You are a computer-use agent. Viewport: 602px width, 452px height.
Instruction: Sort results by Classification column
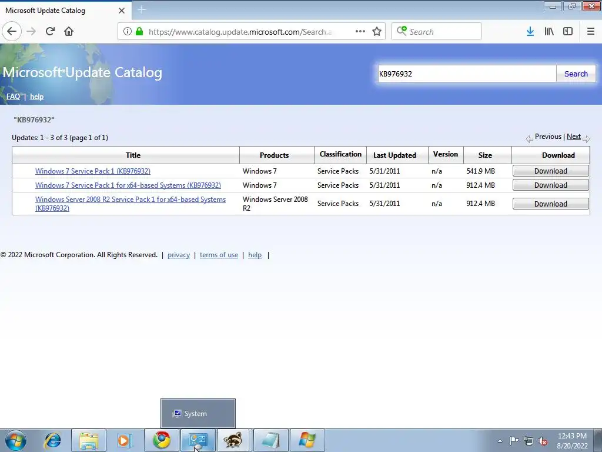pyautogui.click(x=340, y=155)
